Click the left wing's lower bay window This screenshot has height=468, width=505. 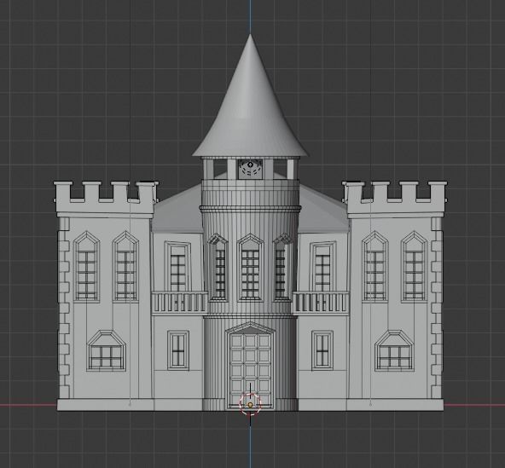point(107,350)
